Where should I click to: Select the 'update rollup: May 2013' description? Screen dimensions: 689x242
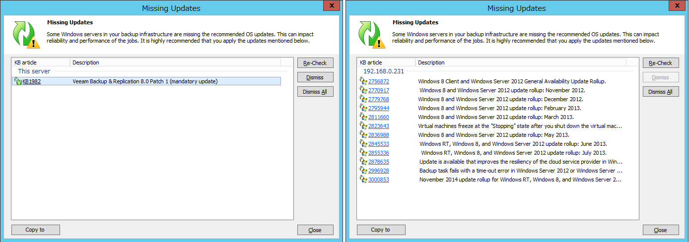(494, 135)
